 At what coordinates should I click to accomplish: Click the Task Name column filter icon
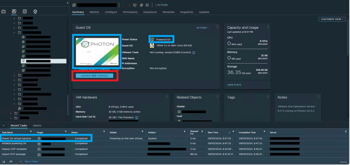pyautogui.click(x=31, y=132)
